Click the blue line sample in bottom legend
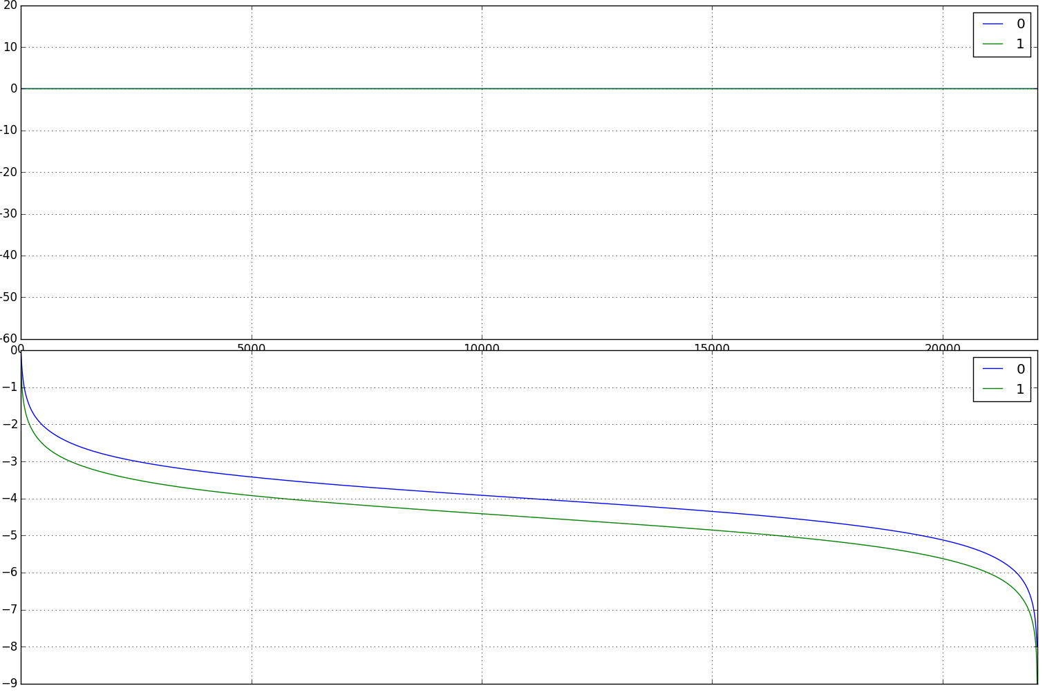Image resolution: width=1045 pixels, height=699 pixels. coord(992,370)
